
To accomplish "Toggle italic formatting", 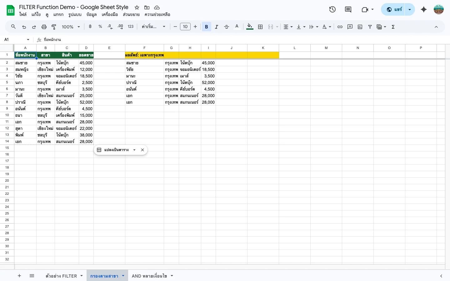I will (x=216, y=27).
